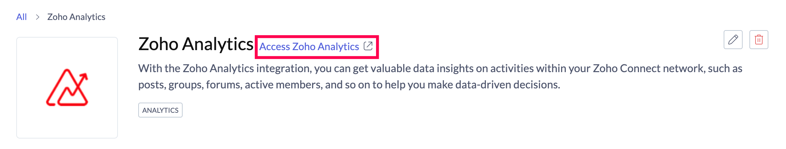Click the red Zoho Analytics logo

tap(67, 88)
